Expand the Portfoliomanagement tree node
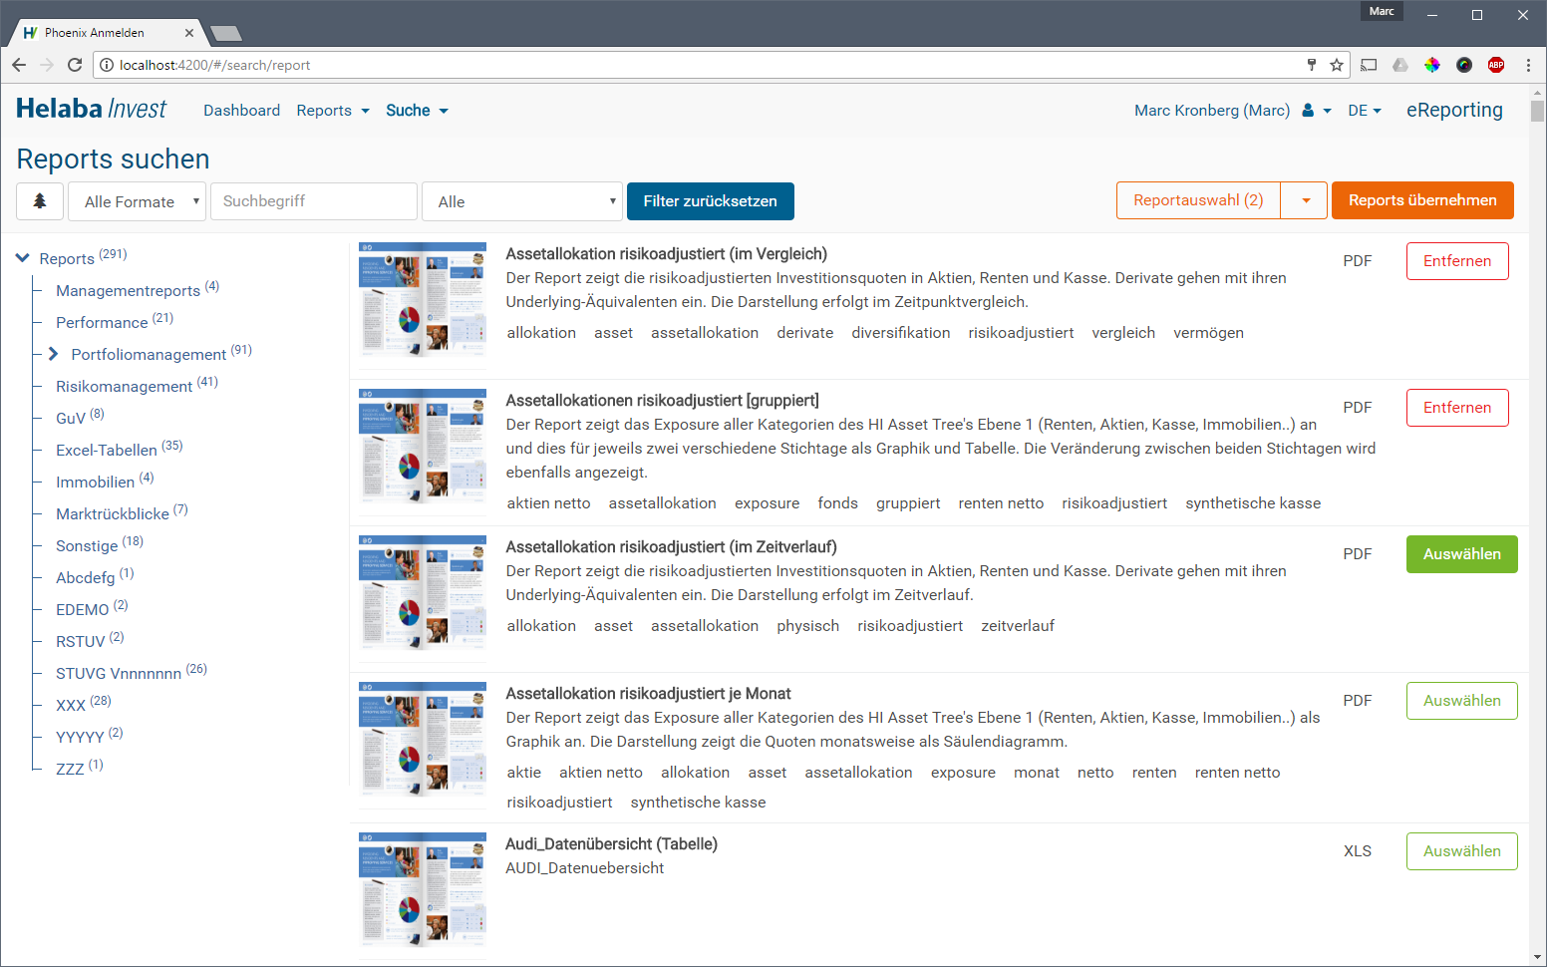The image size is (1547, 967). (x=53, y=354)
